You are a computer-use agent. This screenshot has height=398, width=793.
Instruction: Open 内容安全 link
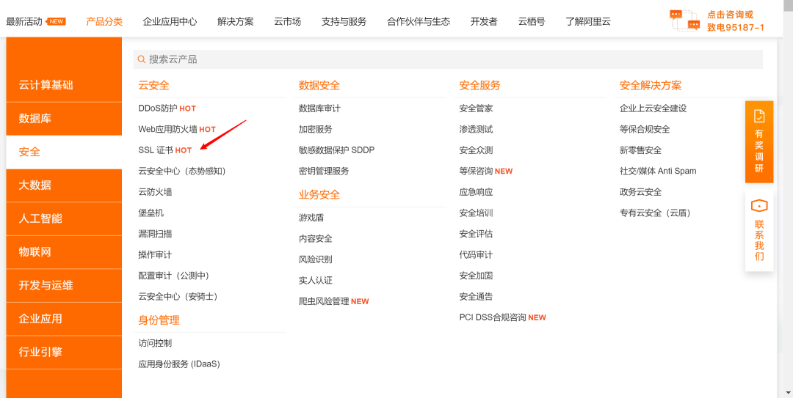(316, 239)
